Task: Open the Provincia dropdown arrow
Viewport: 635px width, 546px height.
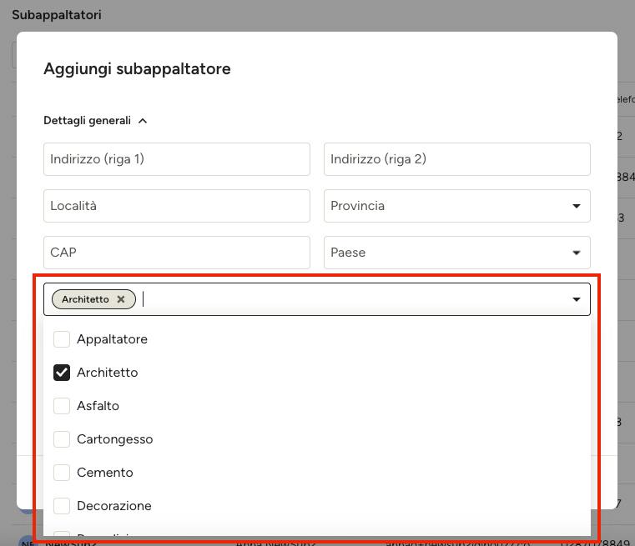Action: (577, 206)
